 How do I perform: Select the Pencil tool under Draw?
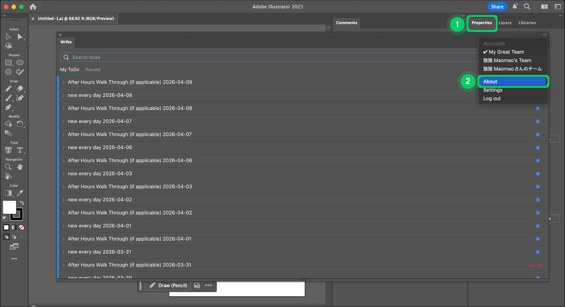[x=8, y=89]
